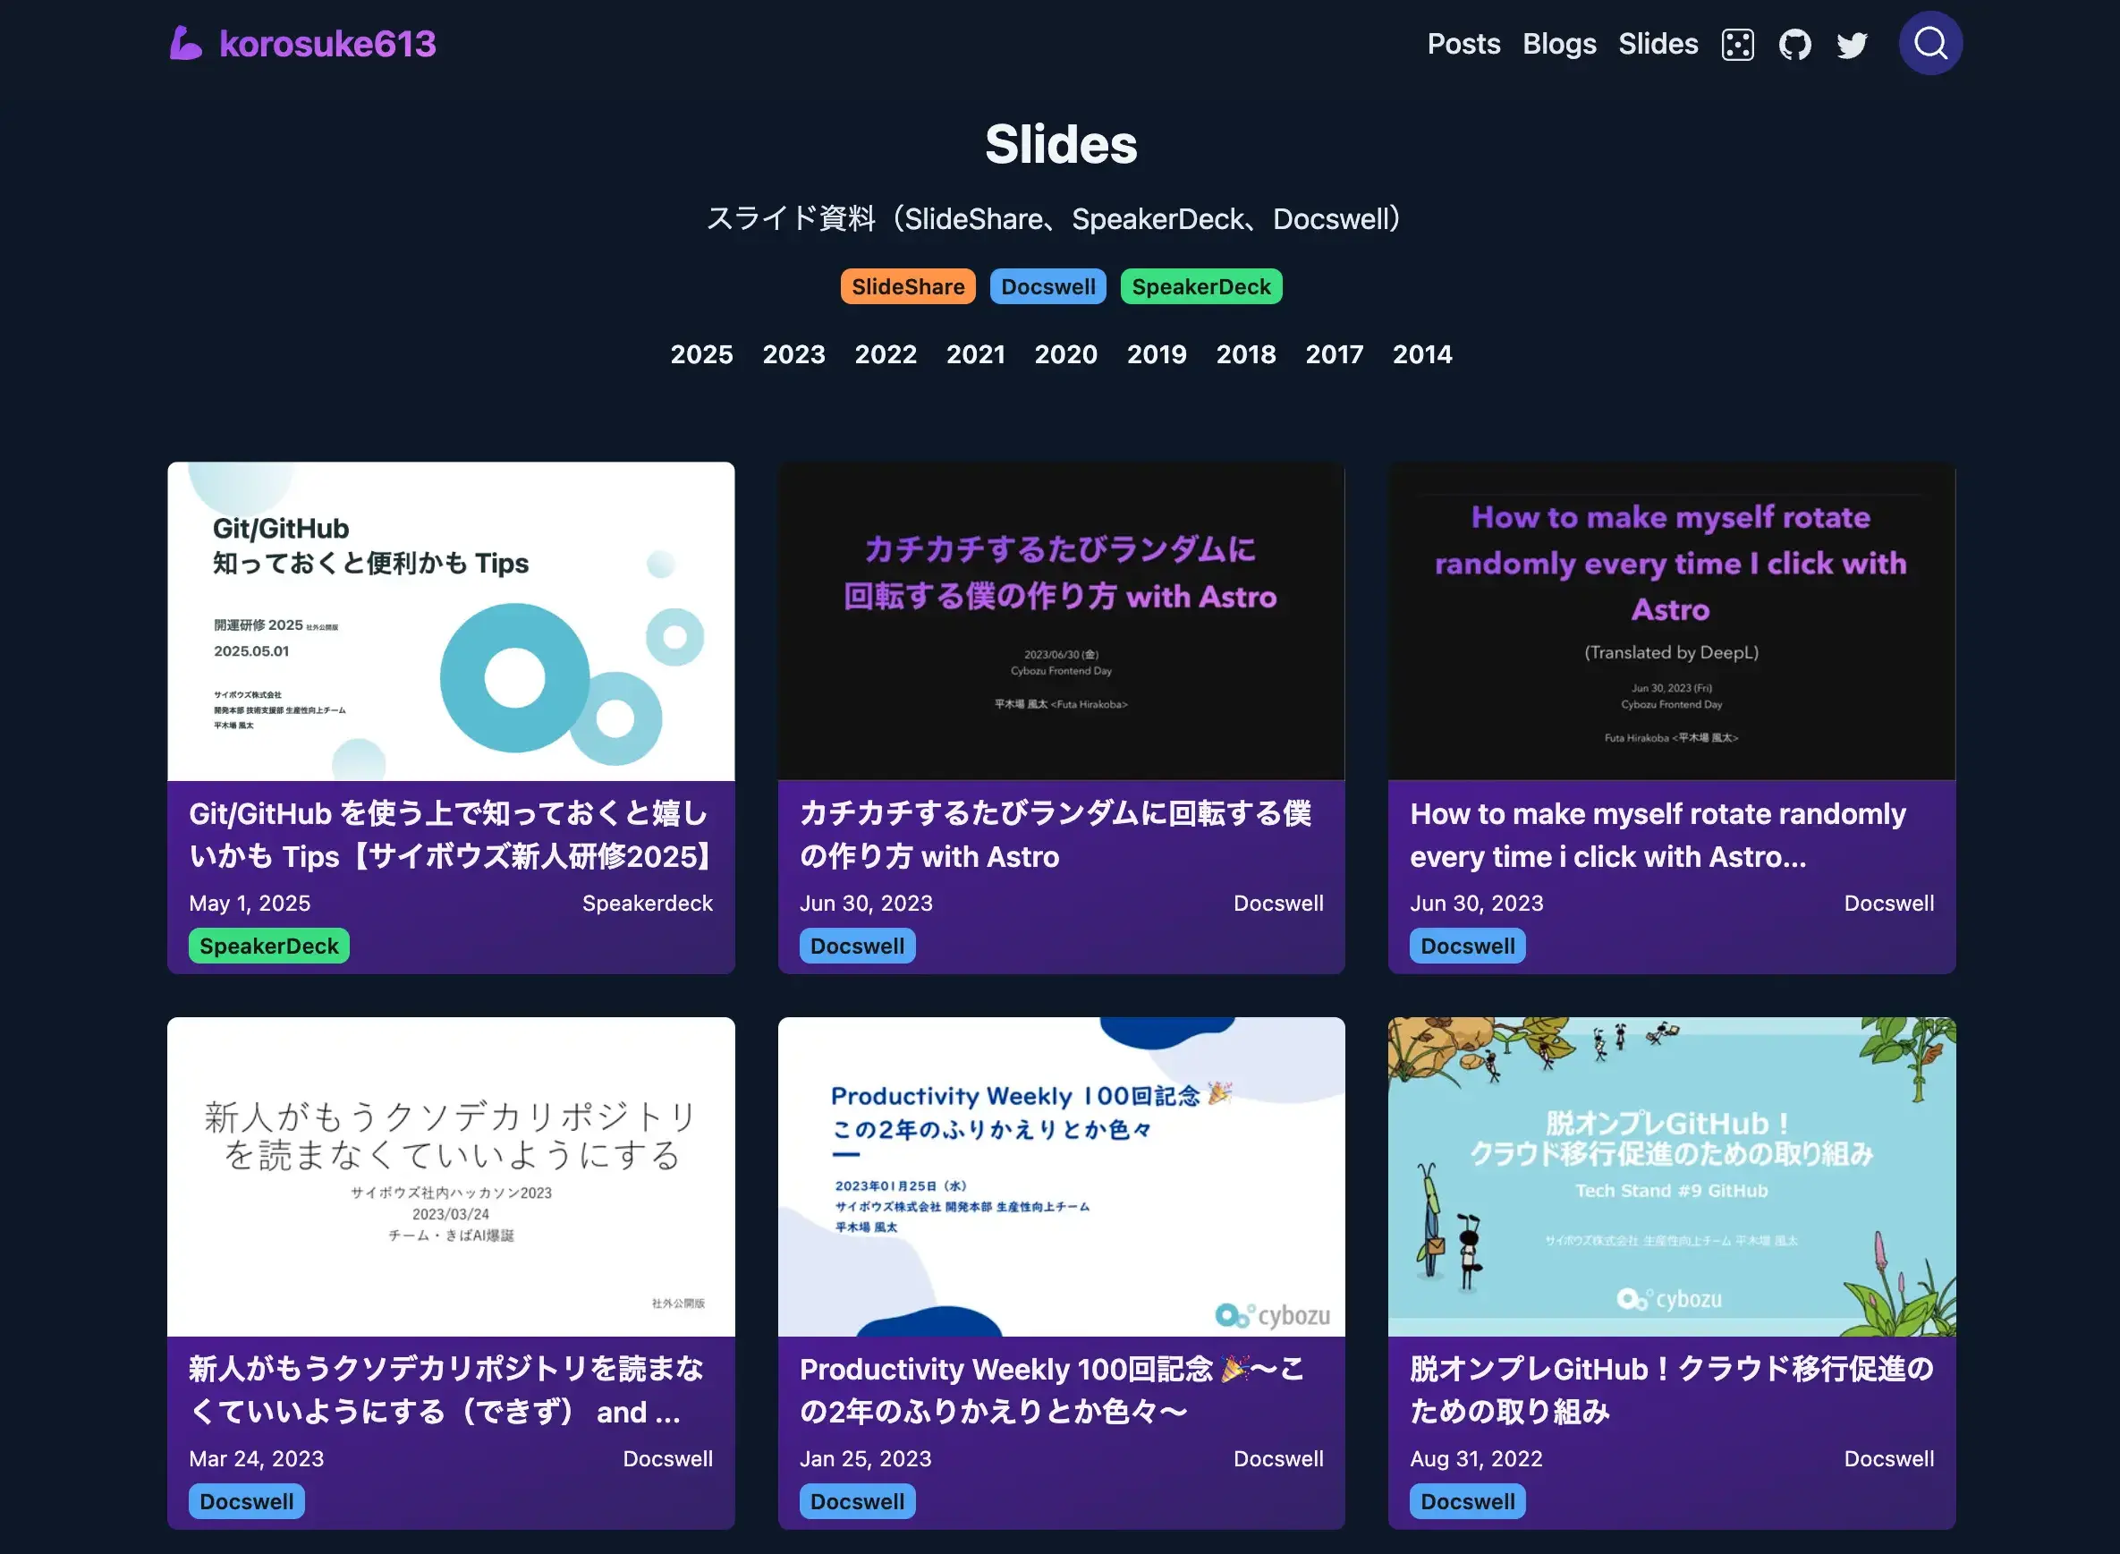Jump to year 2020
The image size is (2120, 1554).
[1065, 353]
